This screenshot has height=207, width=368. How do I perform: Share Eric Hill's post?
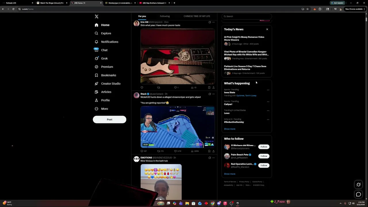[x=213, y=87]
